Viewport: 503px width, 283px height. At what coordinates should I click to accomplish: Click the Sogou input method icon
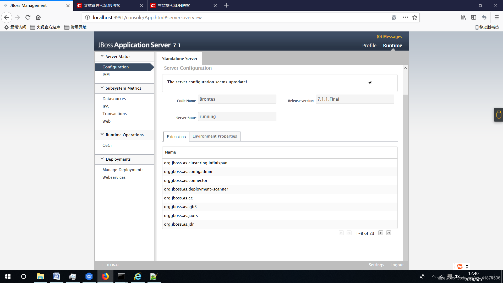click(460, 266)
